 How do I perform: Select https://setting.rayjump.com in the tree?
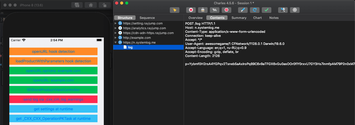point(143,23)
